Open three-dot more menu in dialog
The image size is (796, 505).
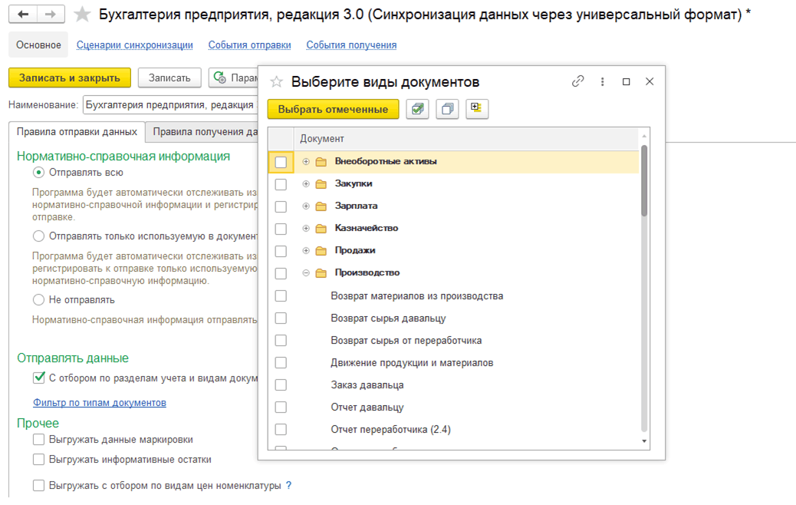(602, 81)
